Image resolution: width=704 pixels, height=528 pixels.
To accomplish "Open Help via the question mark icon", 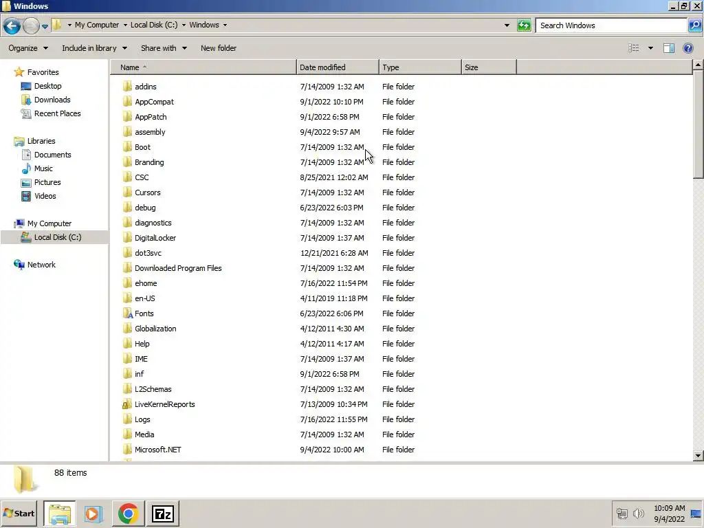I will [x=687, y=48].
